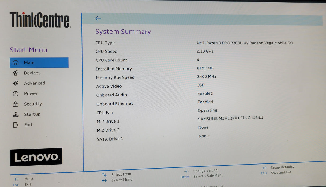This screenshot has width=326, height=187.
Task: Click the 2400 MHz value
Action: (207, 76)
